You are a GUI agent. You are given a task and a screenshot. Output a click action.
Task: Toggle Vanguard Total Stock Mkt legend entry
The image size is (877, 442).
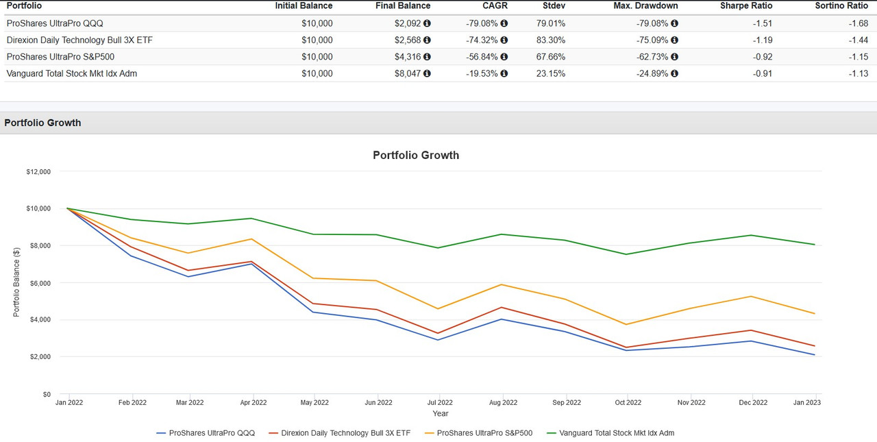click(610, 433)
